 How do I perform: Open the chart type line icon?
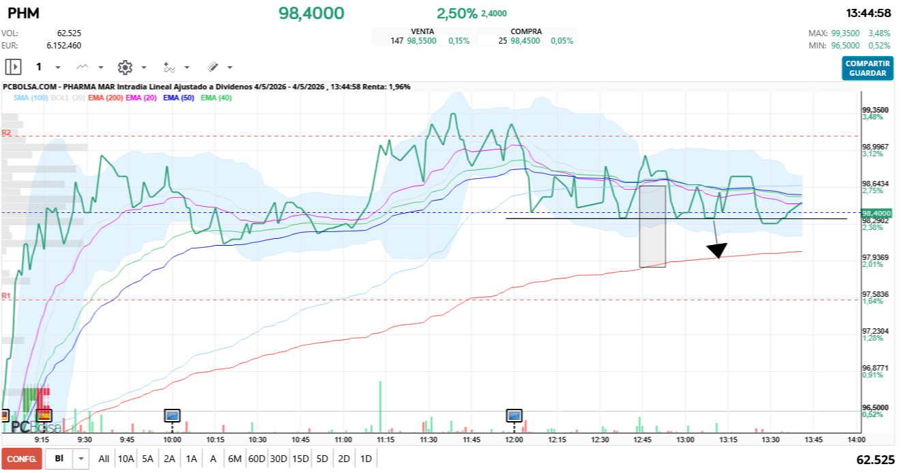pyautogui.click(x=83, y=67)
